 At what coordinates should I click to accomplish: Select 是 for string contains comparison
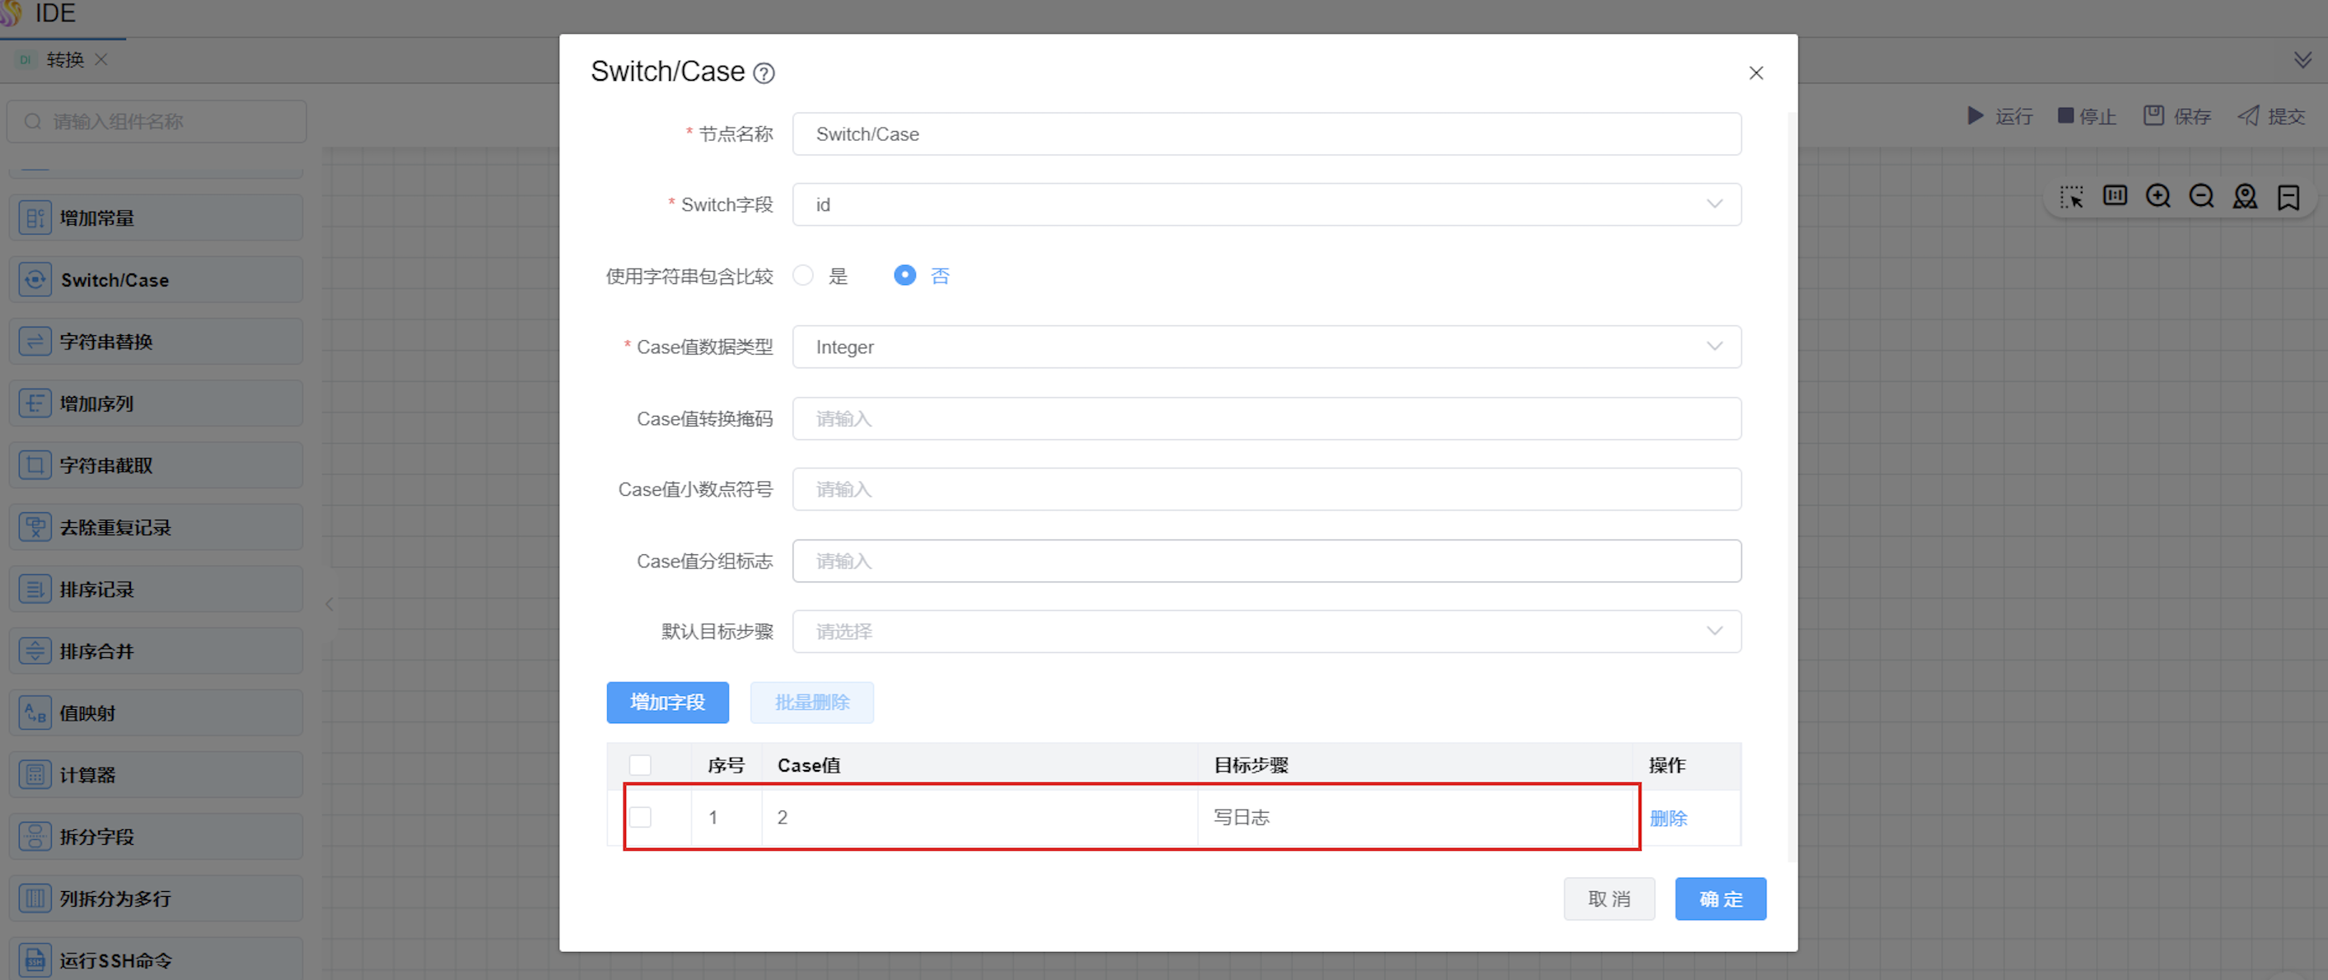pyautogui.click(x=803, y=276)
